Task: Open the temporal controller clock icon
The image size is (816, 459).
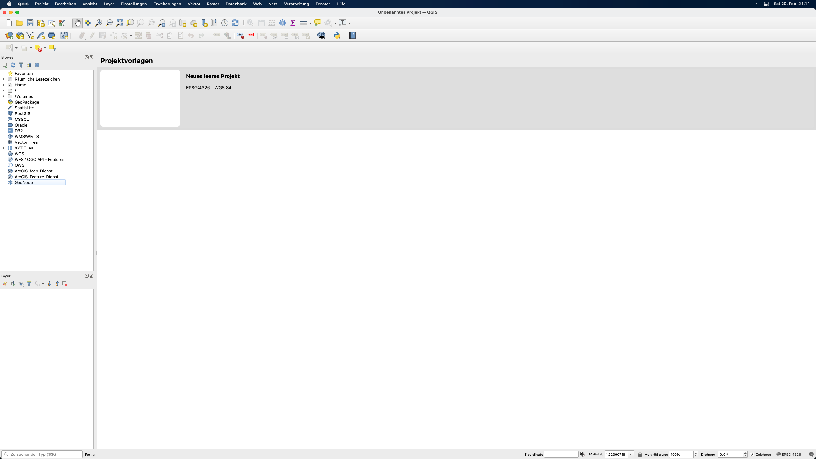Action: [225, 23]
